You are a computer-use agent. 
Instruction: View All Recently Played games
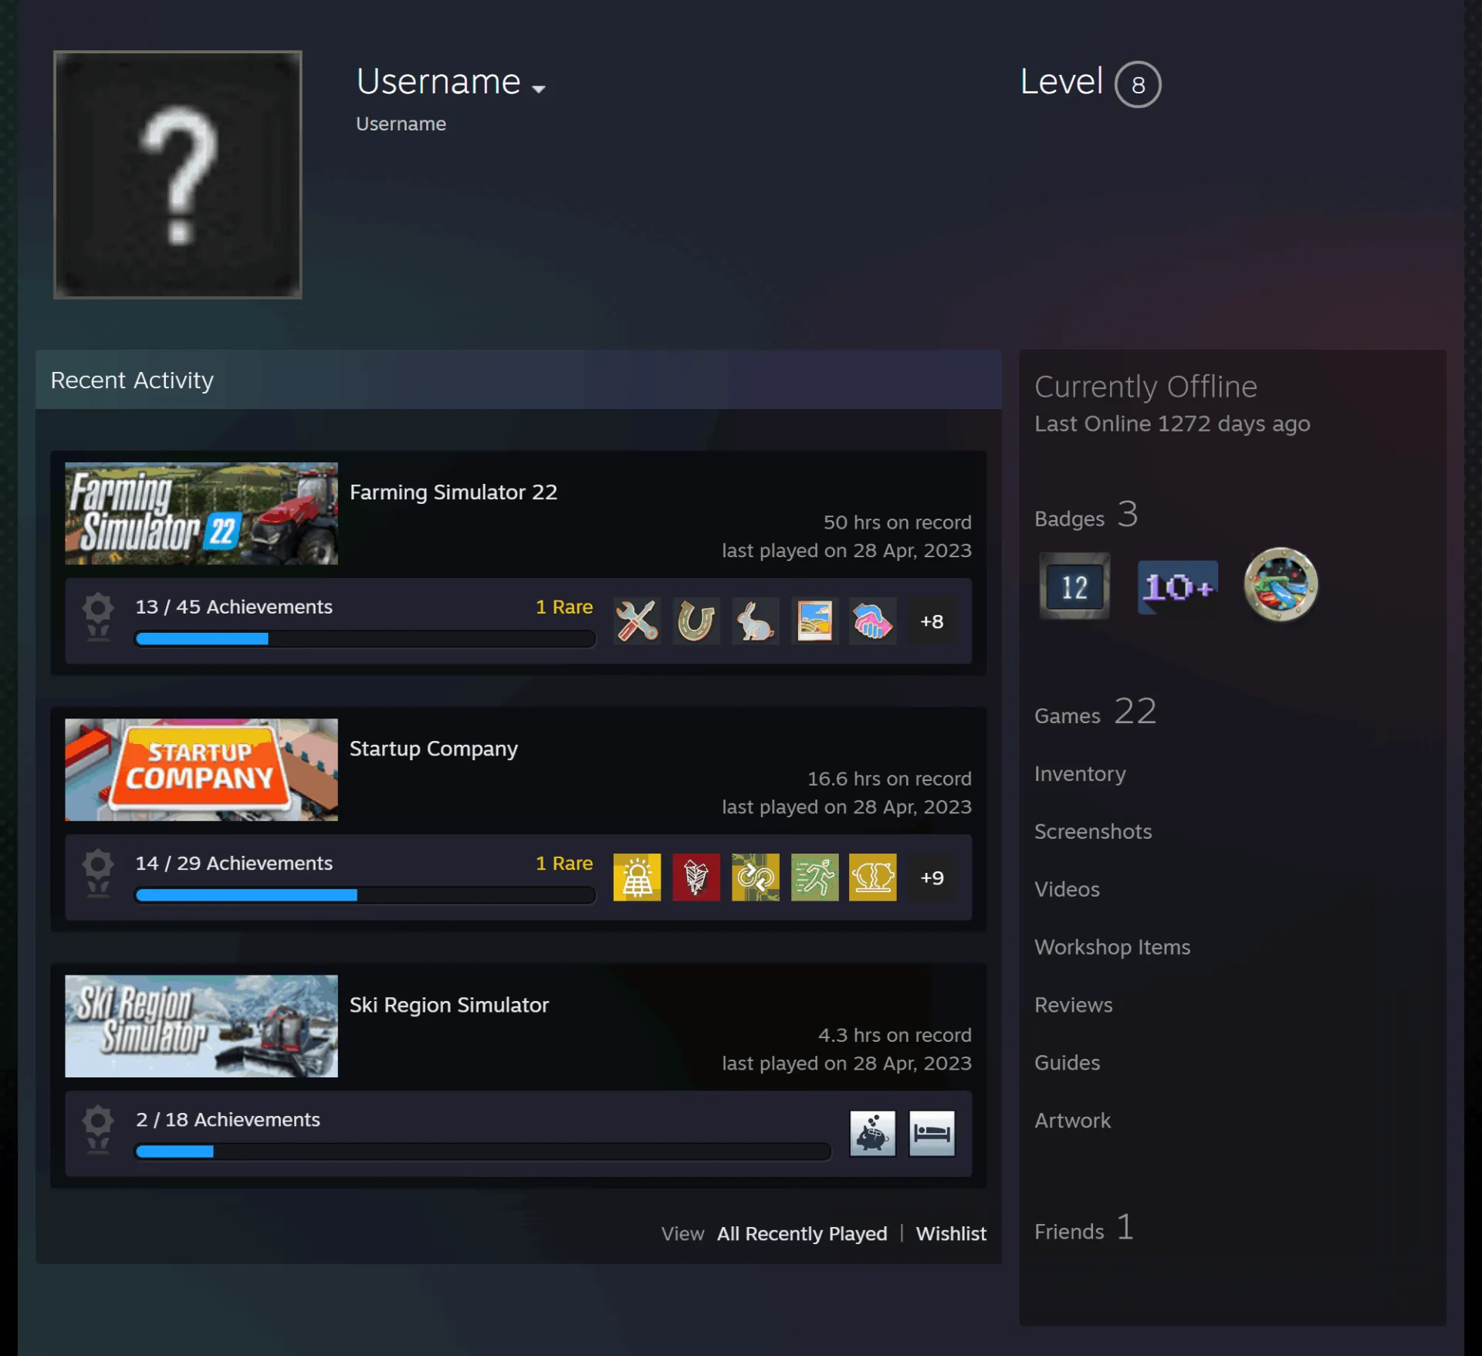pyautogui.click(x=802, y=1233)
